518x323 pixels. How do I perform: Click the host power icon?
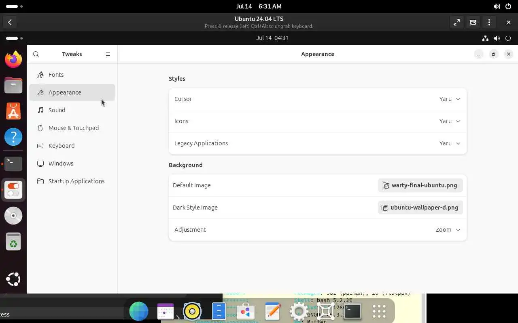tap(508, 6)
